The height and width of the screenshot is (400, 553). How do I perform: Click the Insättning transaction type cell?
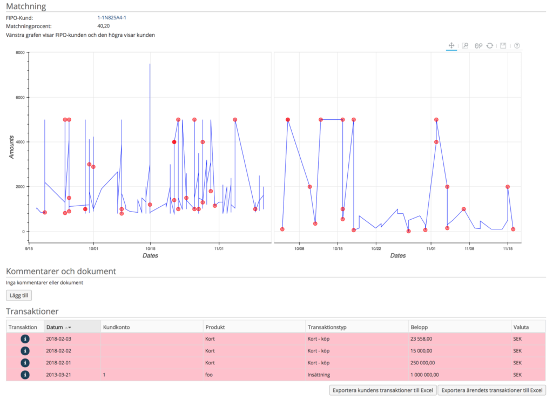356,375
